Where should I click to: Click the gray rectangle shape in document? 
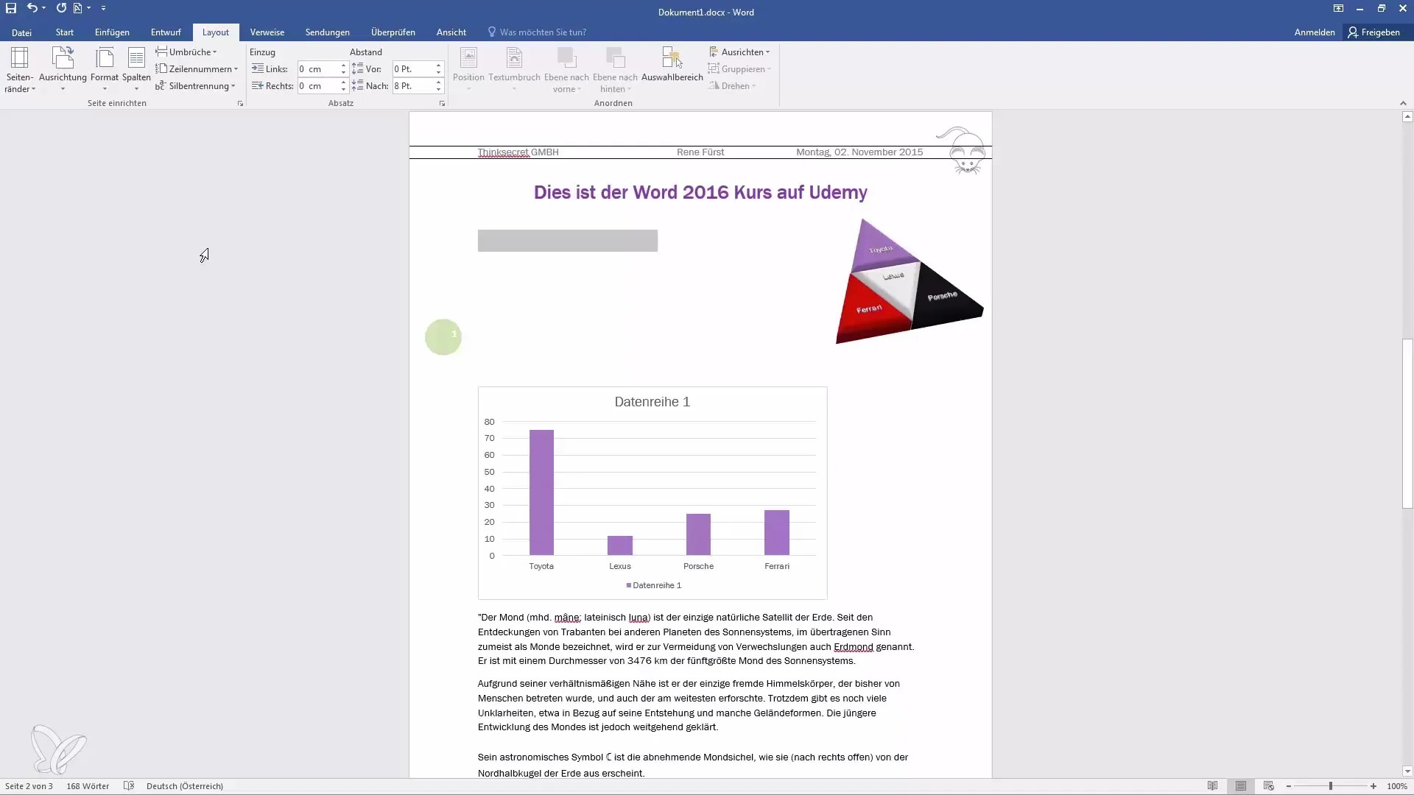(x=568, y=241)
